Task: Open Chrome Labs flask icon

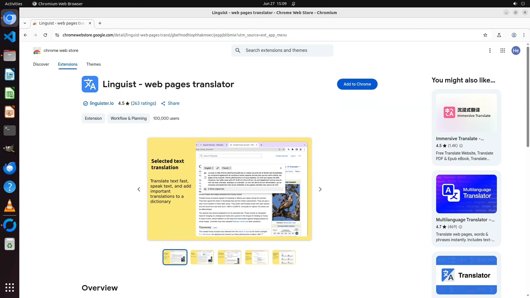Action: (x=499, y=35)
